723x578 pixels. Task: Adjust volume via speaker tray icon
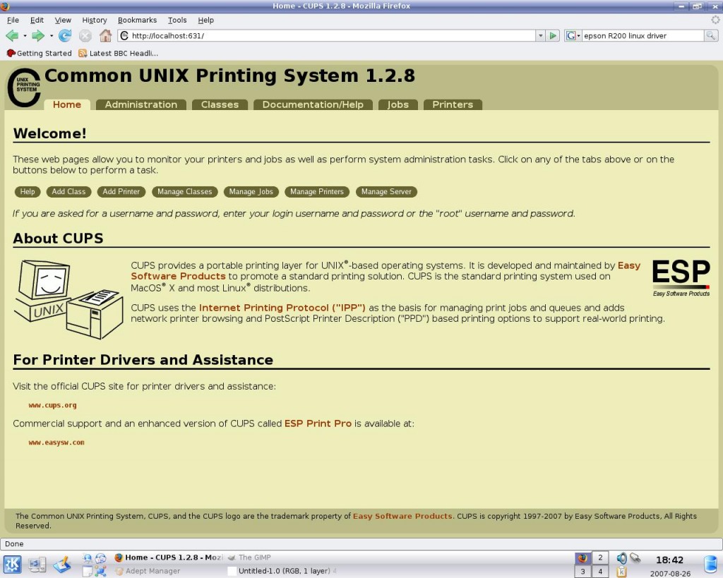[x=621, y=558]
